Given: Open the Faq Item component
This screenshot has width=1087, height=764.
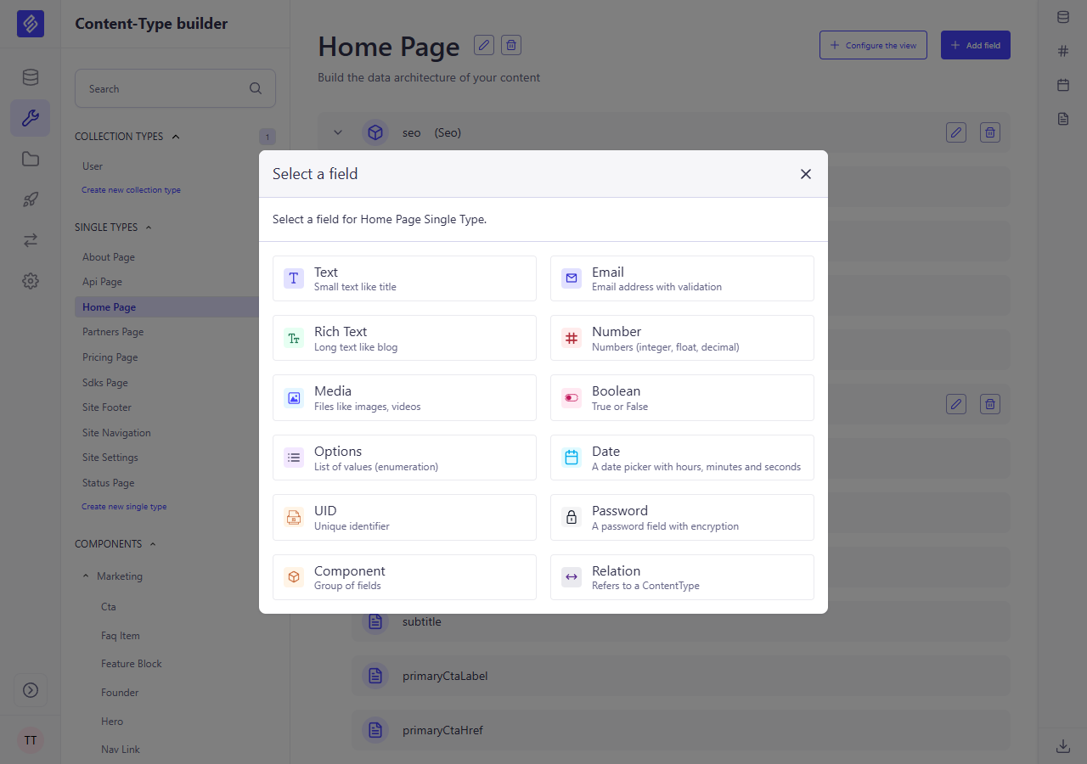Looking at the screenshot, I should [x=121, y=636].
